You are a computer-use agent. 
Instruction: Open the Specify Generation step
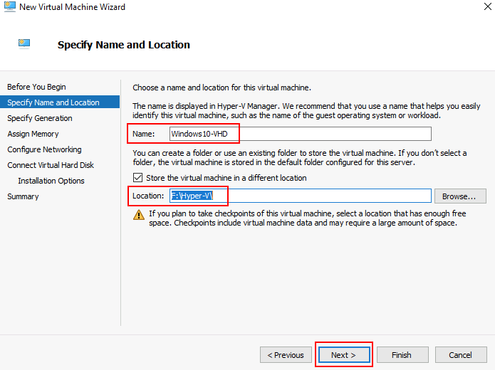click(40, 118)
